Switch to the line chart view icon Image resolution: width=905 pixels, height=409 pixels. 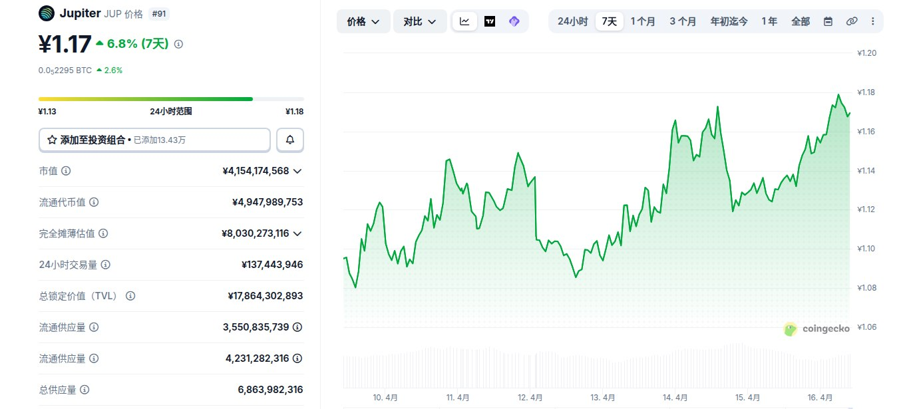coord(464,21)
